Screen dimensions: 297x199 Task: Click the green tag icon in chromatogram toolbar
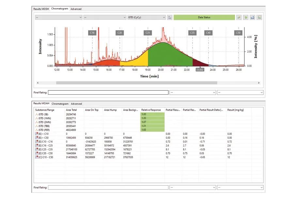pyautogui.click(x=246, y=17)
